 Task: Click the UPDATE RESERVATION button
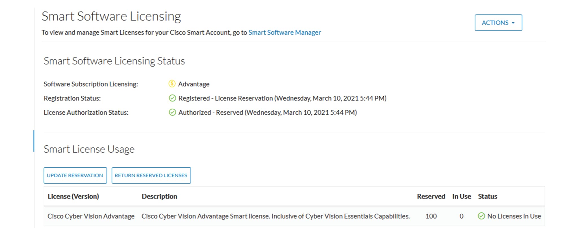pyautogui.click(x=75, y=175)
